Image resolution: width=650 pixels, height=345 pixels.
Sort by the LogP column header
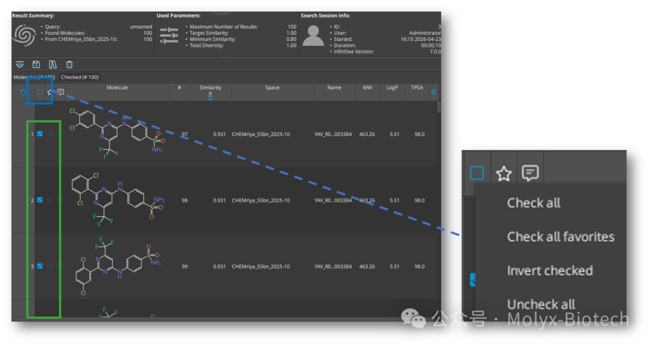tap(392, 87)
